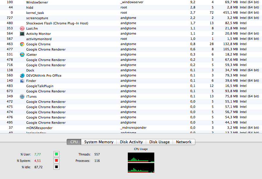Screen dimensions: 262x179
Task: Click the % System value 4,51
Action: click(x=38, y=161)
